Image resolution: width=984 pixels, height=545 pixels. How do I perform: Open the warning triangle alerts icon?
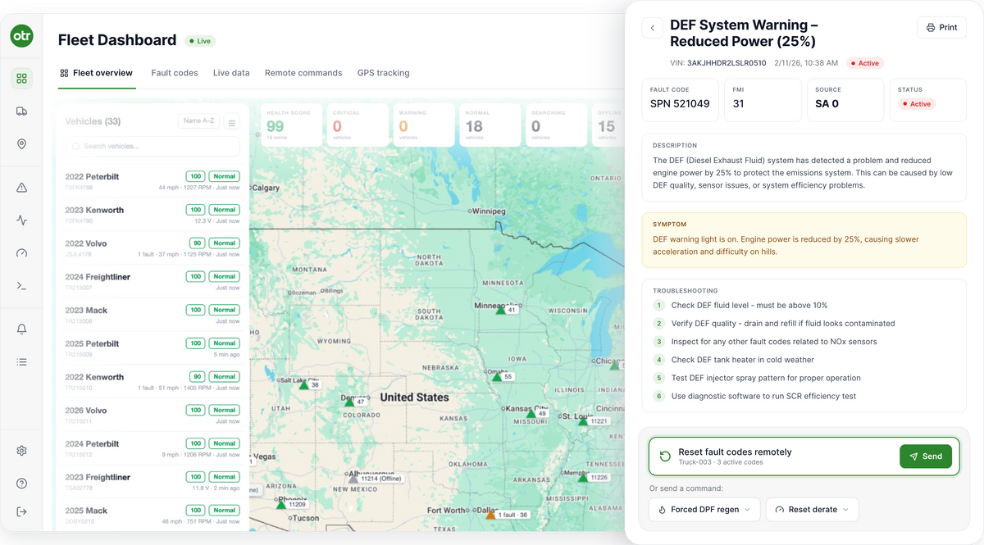point(22,188)
